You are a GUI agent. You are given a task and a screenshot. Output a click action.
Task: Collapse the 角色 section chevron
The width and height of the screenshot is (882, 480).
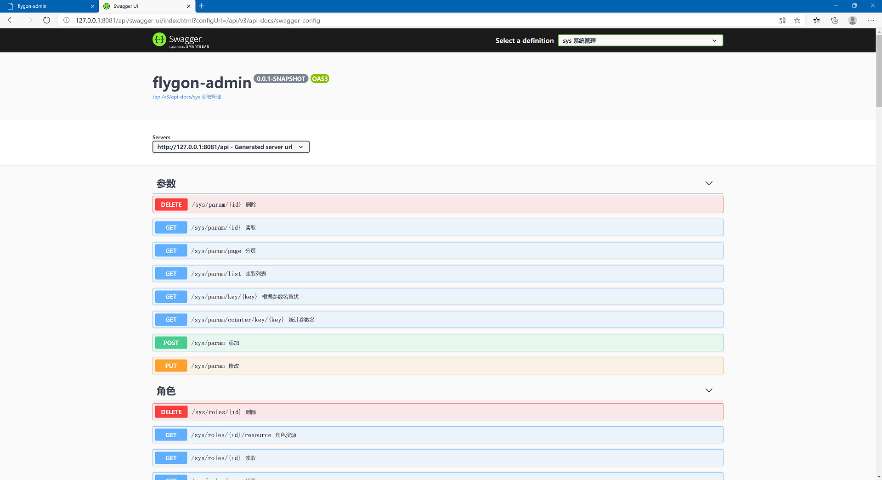709,390
